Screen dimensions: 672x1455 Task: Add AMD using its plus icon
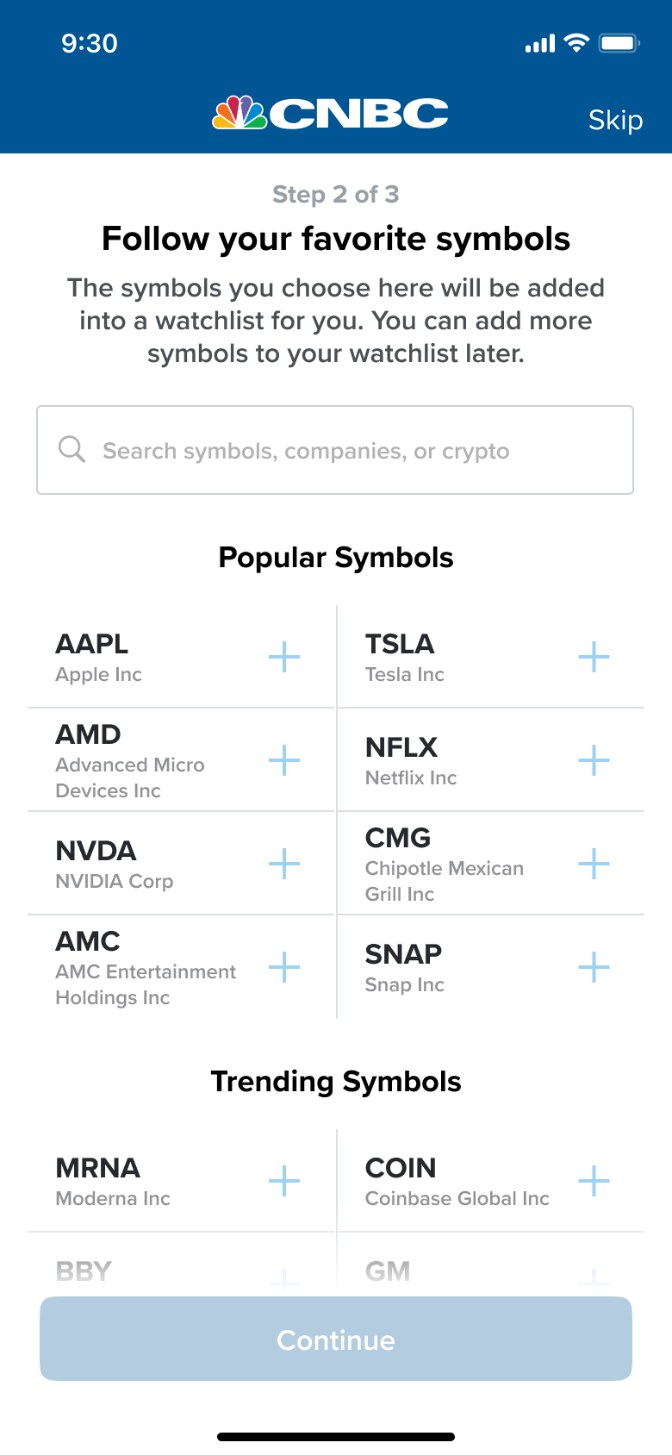point(283,761)
